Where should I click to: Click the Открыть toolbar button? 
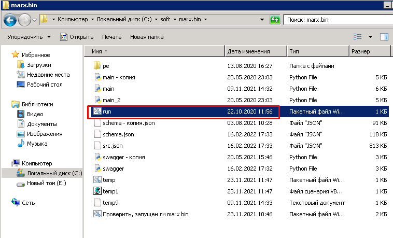(x=77, y=37)
